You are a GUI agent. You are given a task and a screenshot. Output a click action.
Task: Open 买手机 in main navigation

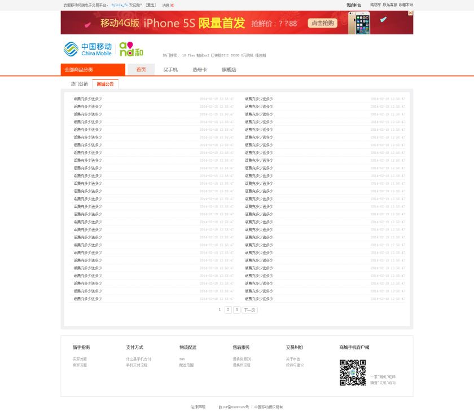tap(170, 69)
